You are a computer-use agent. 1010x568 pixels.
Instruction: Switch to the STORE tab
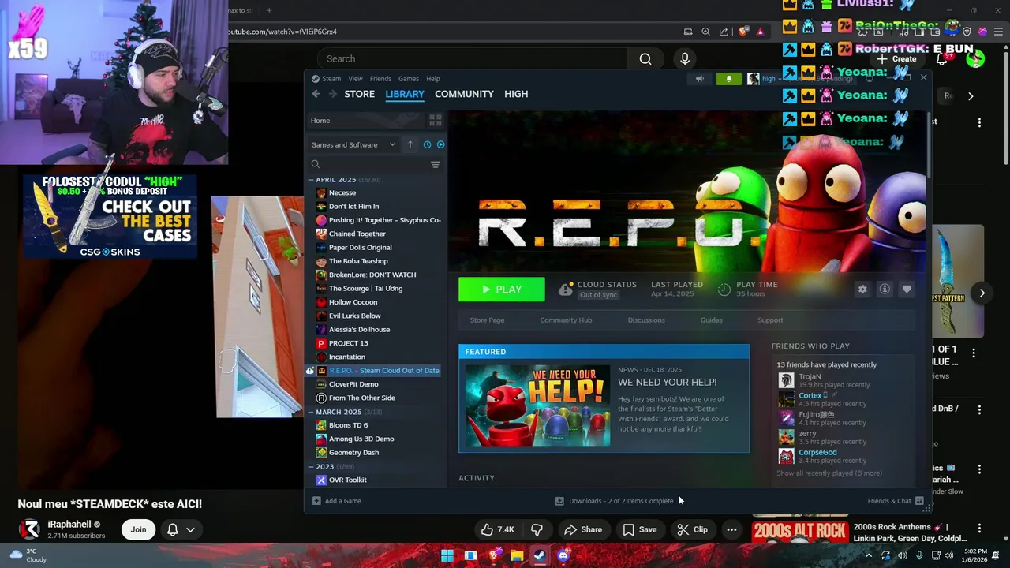[359, 94]
